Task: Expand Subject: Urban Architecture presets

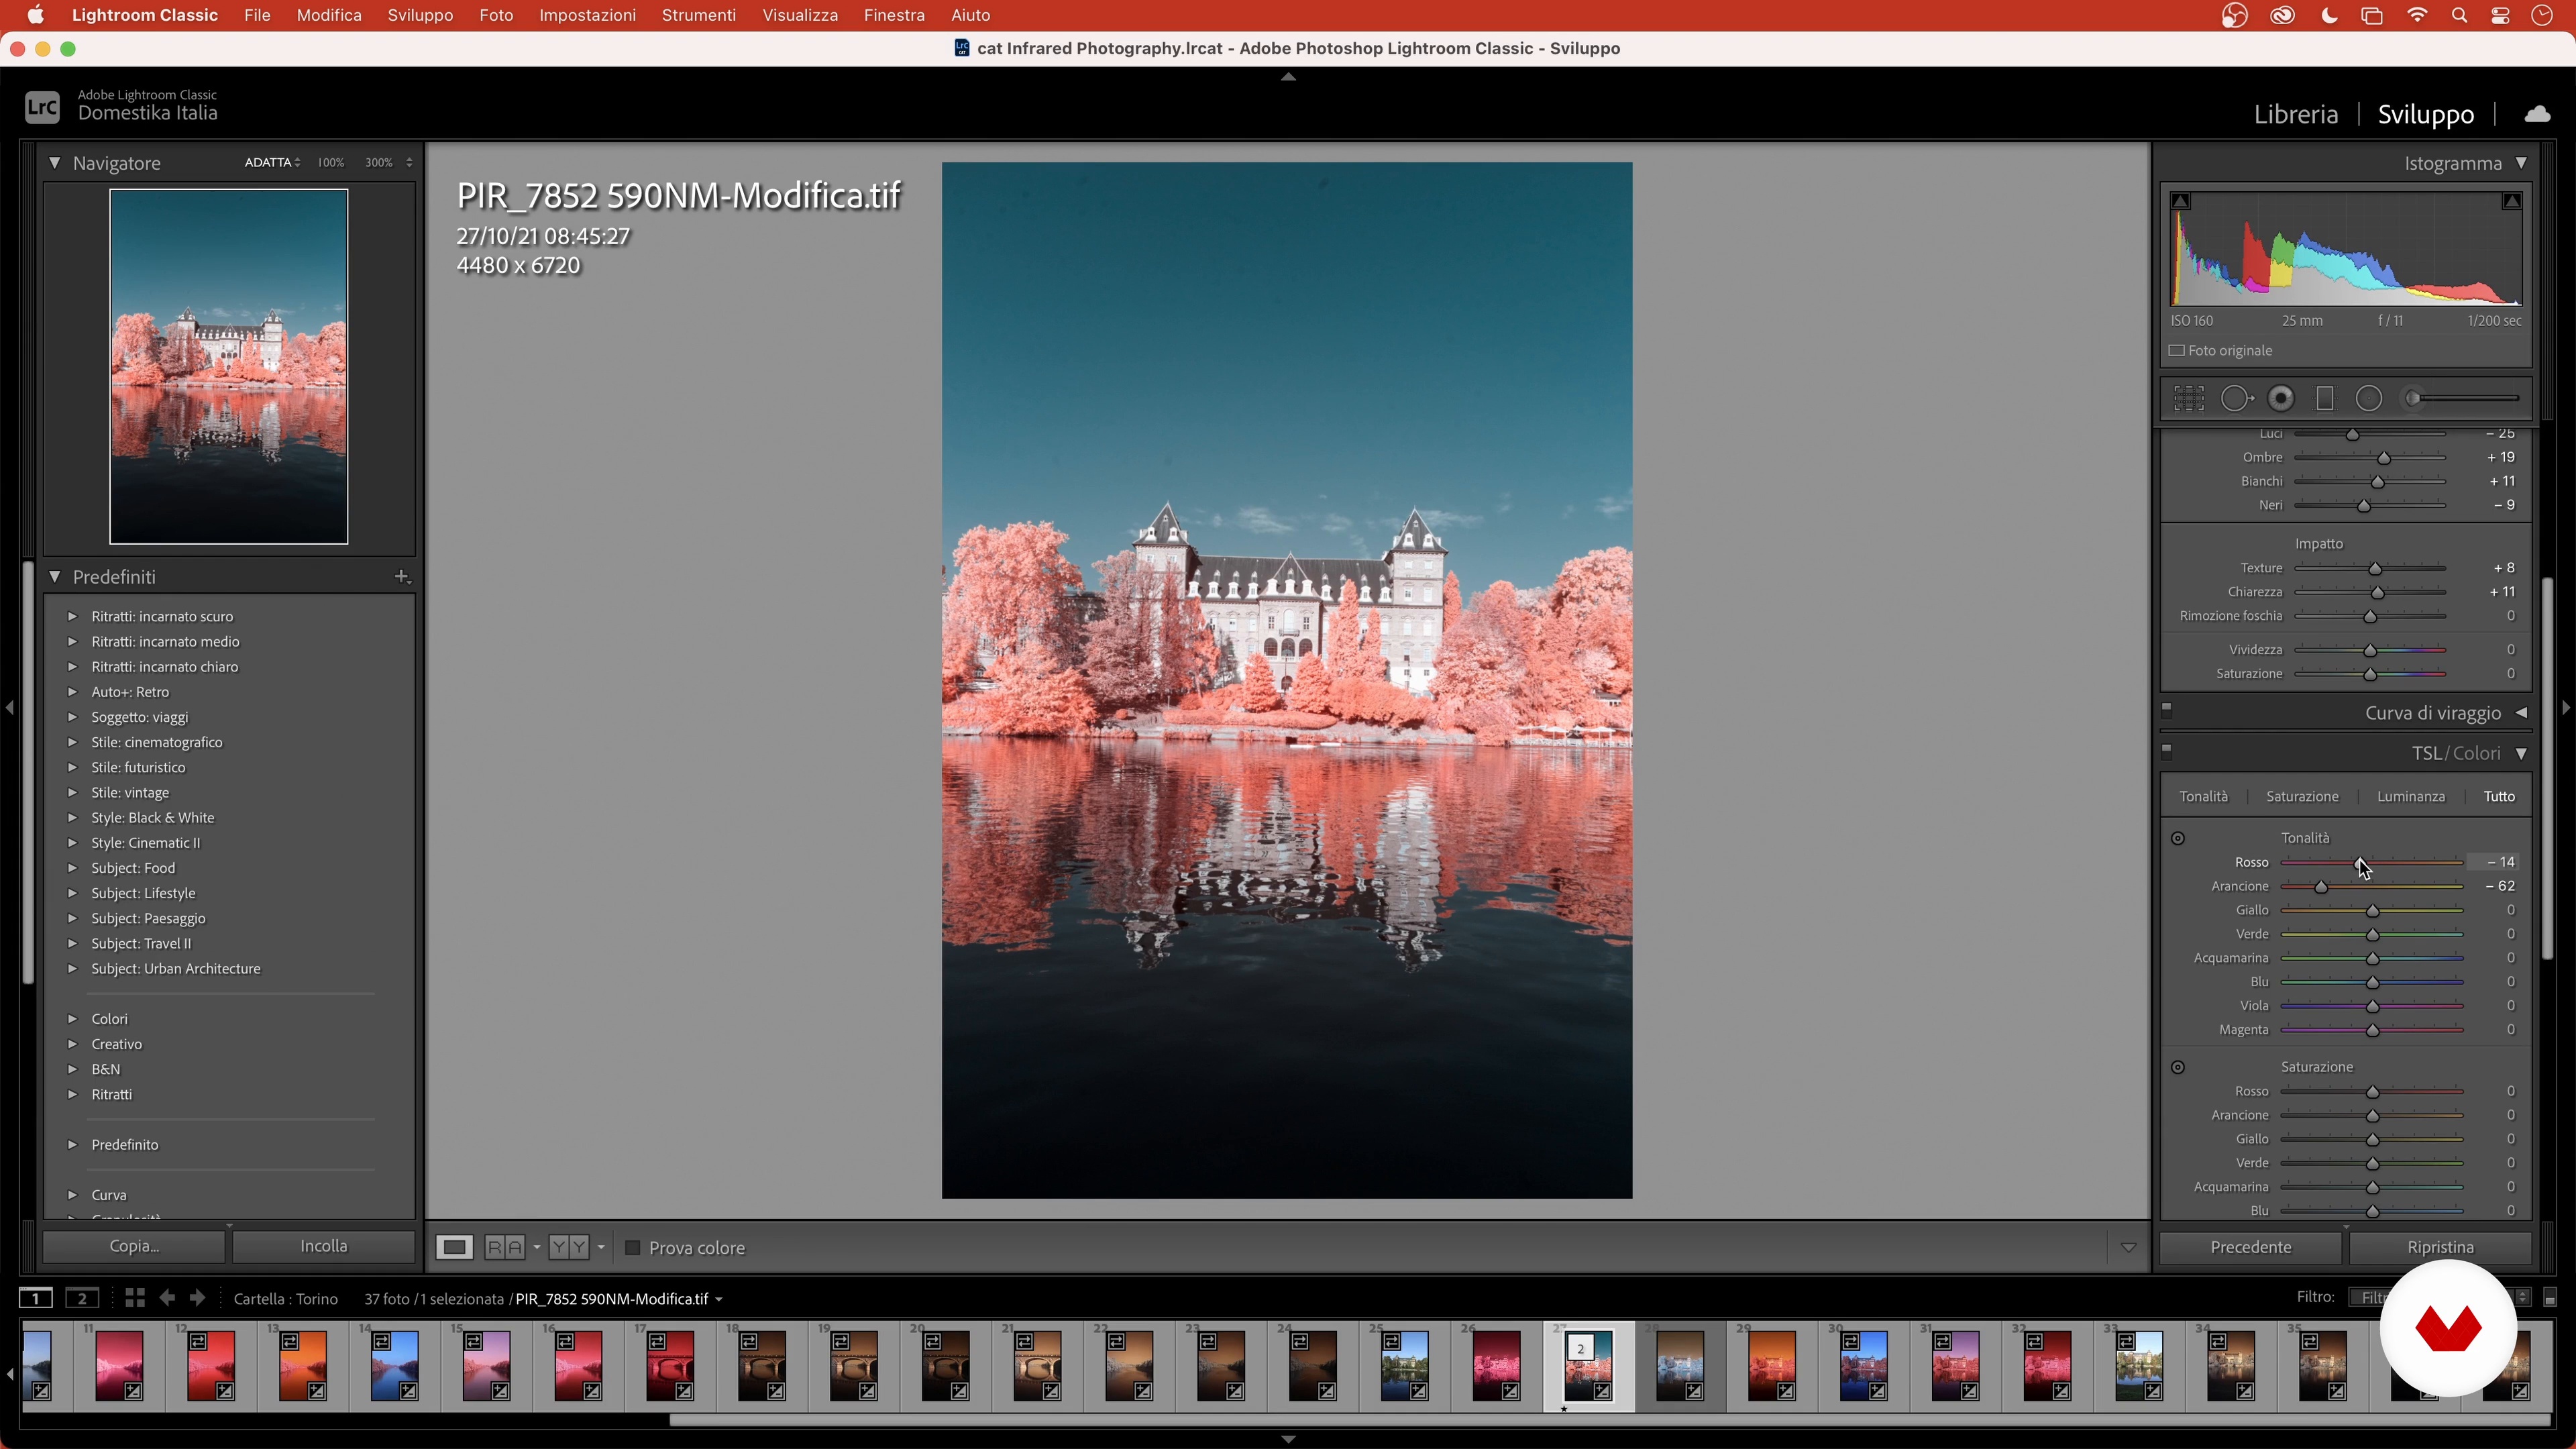Action: [72, 968]
